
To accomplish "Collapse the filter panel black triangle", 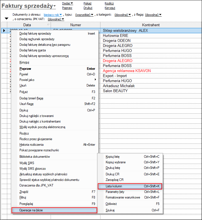I will click(7, 18).
